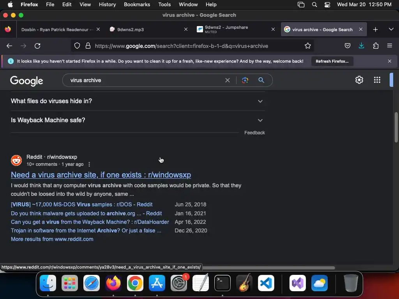Close the Doxbin tab
Viewport: 399px width, 299px height.
[x=98, y=30]
